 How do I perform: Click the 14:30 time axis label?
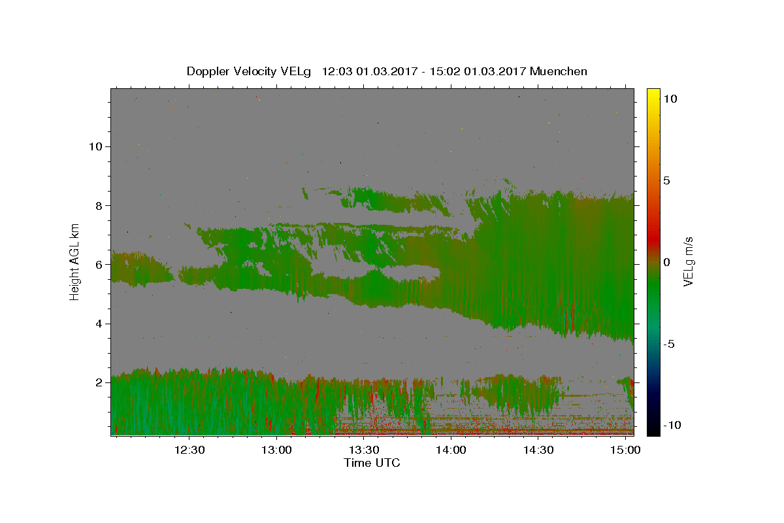539,450
